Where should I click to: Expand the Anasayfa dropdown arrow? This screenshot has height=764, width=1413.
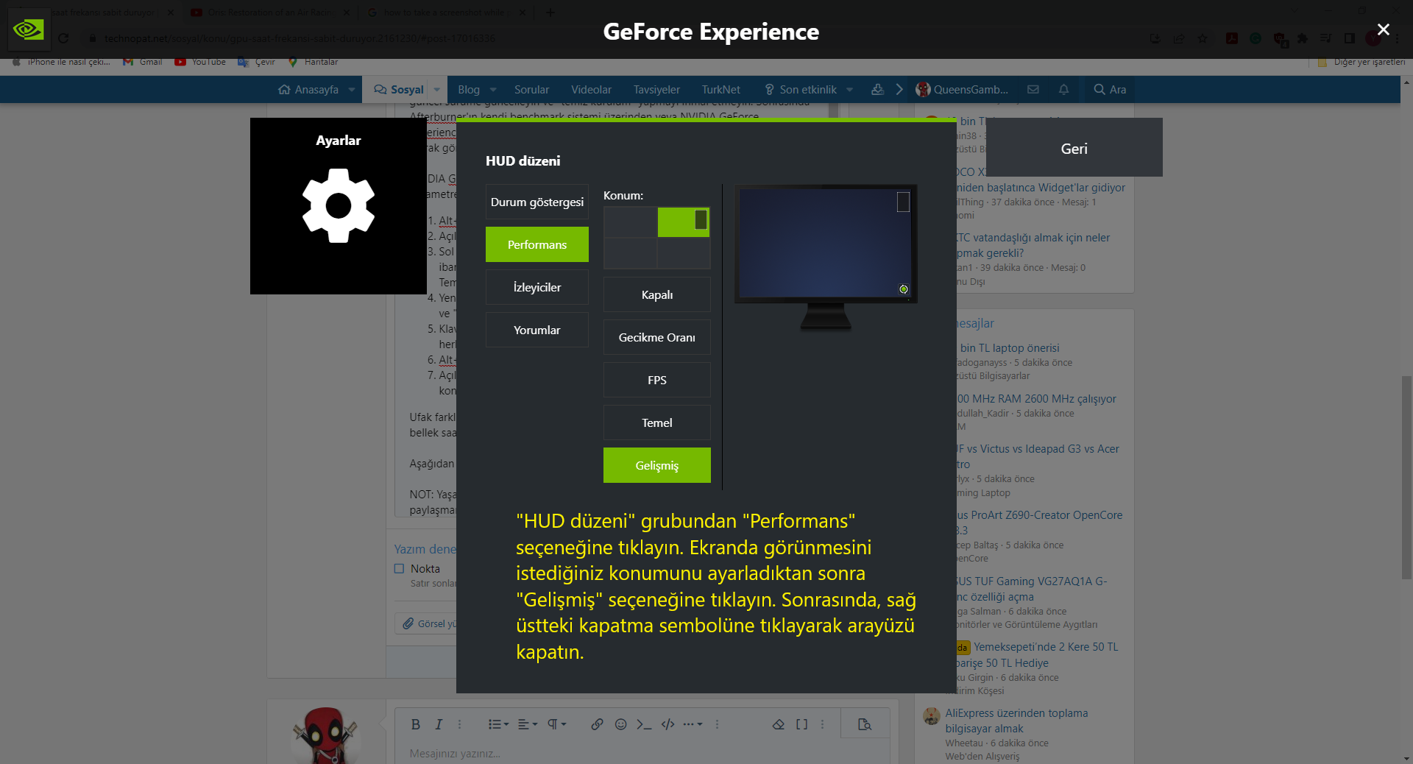click(352, 90)
